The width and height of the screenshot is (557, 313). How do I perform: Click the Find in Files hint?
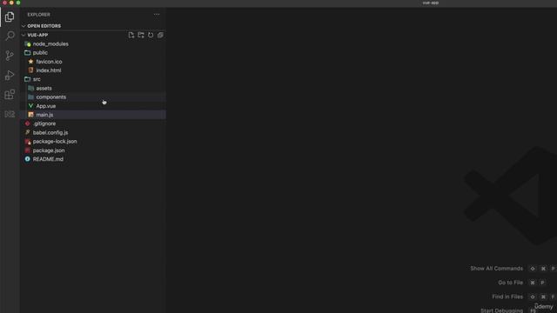tap(507, 296)
